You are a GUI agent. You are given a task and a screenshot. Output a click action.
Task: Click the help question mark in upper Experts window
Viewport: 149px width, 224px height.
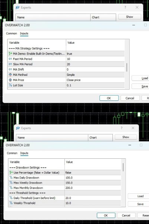(x=125, y=7)
